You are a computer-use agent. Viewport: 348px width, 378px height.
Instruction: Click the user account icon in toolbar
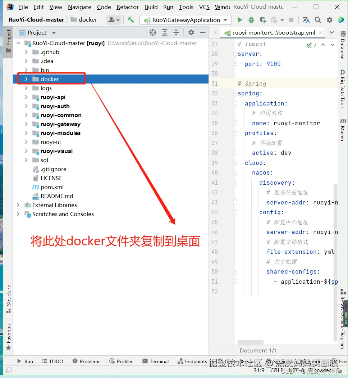(114, 20)
